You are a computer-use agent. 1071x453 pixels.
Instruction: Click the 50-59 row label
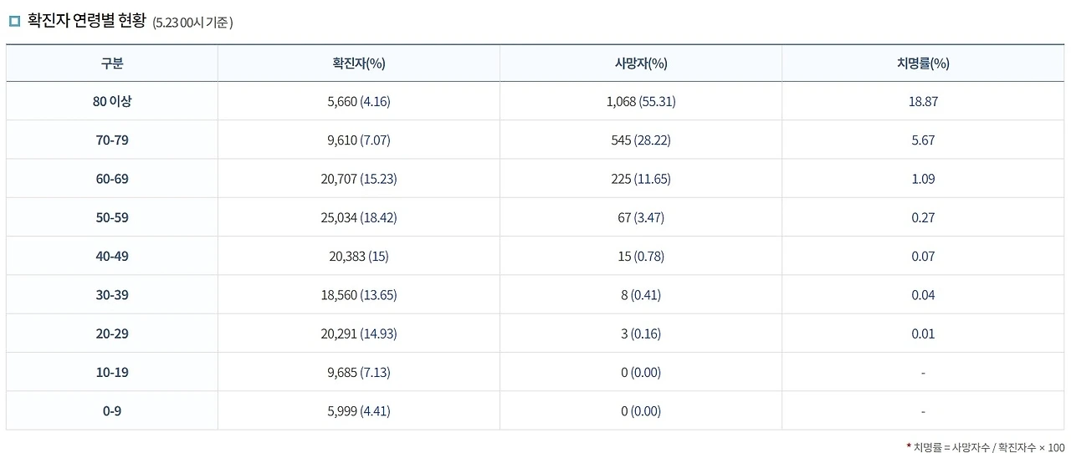point(112,217)
